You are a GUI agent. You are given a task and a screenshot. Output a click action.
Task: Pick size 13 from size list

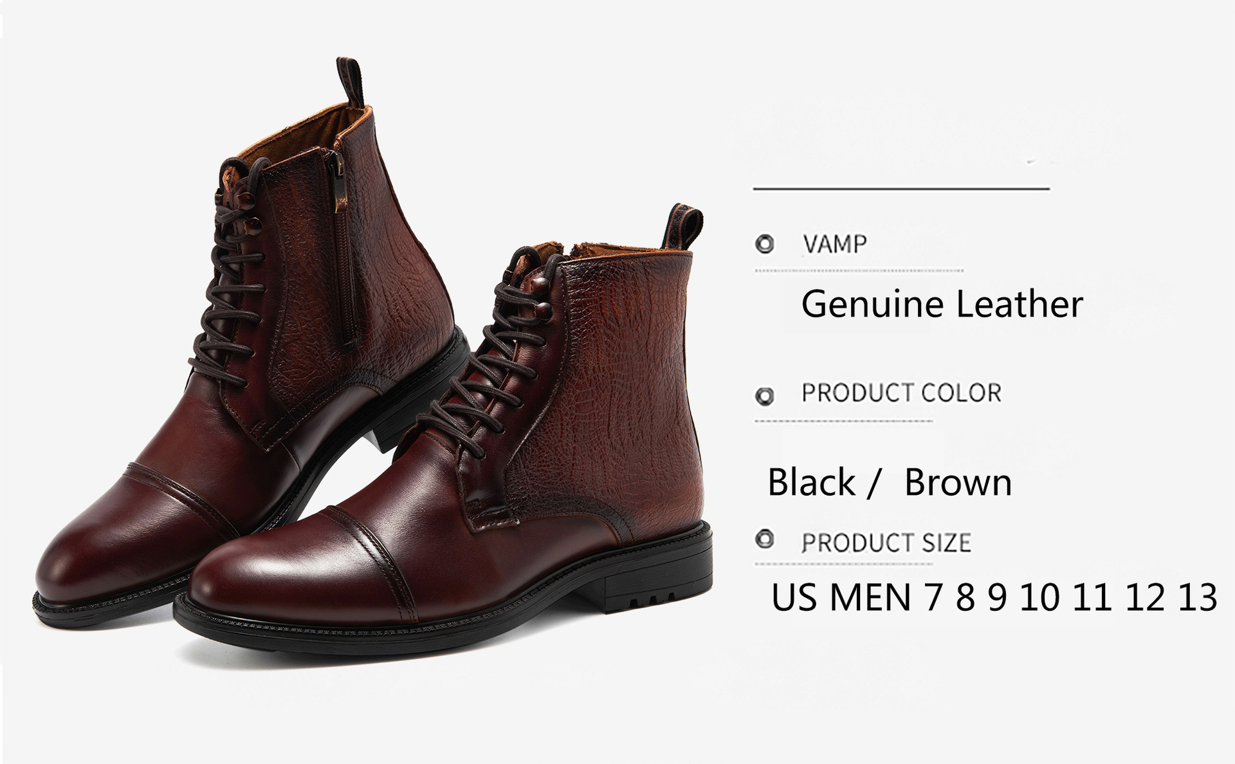(1198, 597)
